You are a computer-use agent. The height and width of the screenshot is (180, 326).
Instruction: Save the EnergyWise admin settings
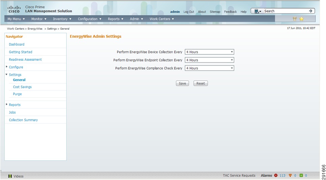[x=182, y=83]
